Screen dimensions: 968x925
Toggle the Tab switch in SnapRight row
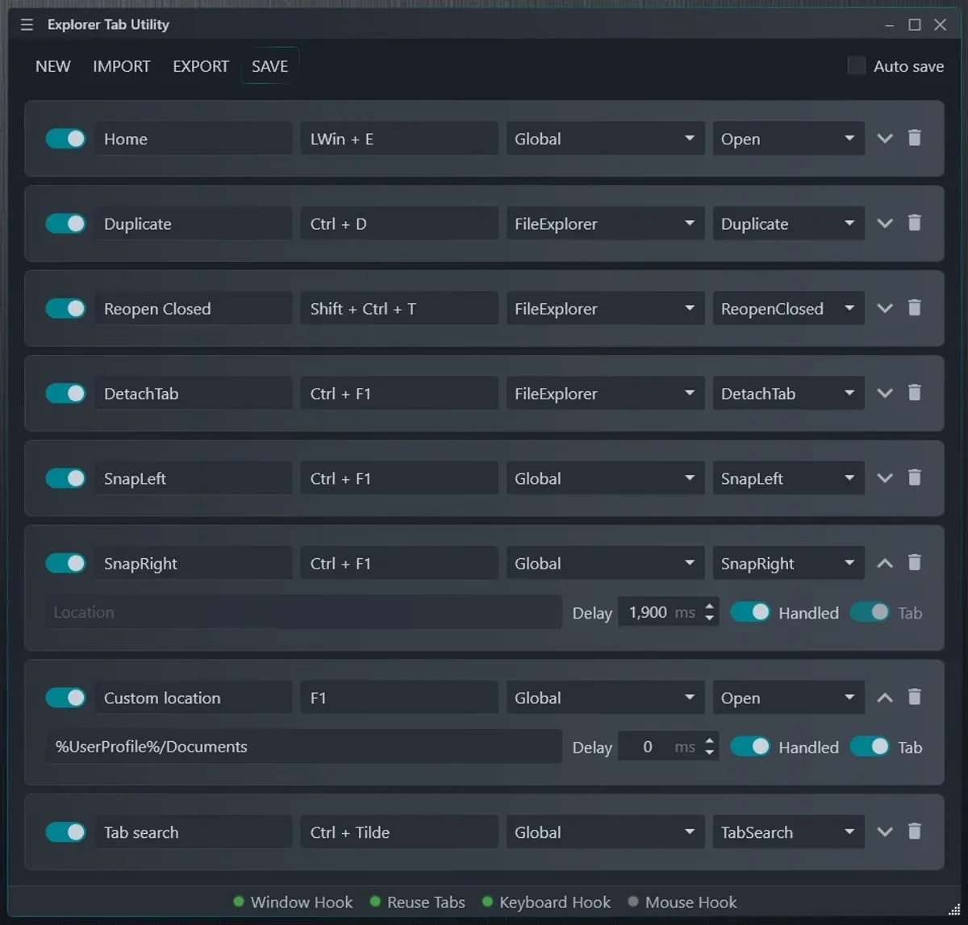870,612
